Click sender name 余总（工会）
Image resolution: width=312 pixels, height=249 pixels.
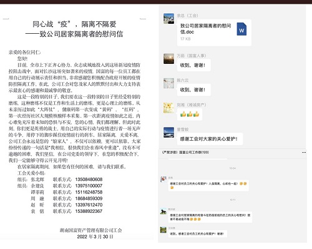click(x=188, y=16)
